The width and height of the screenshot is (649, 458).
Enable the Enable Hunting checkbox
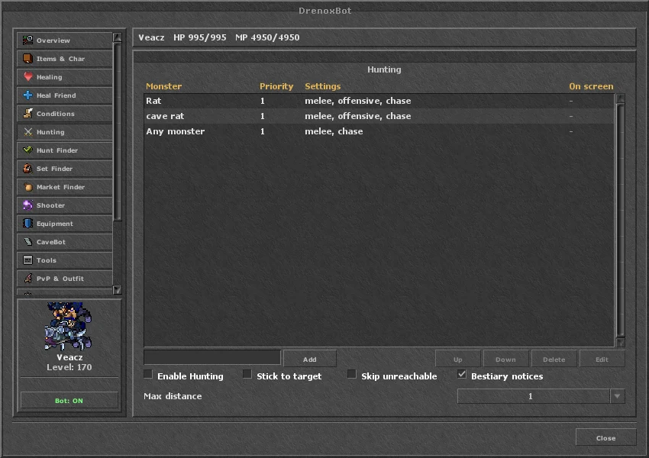click(148, 375)
